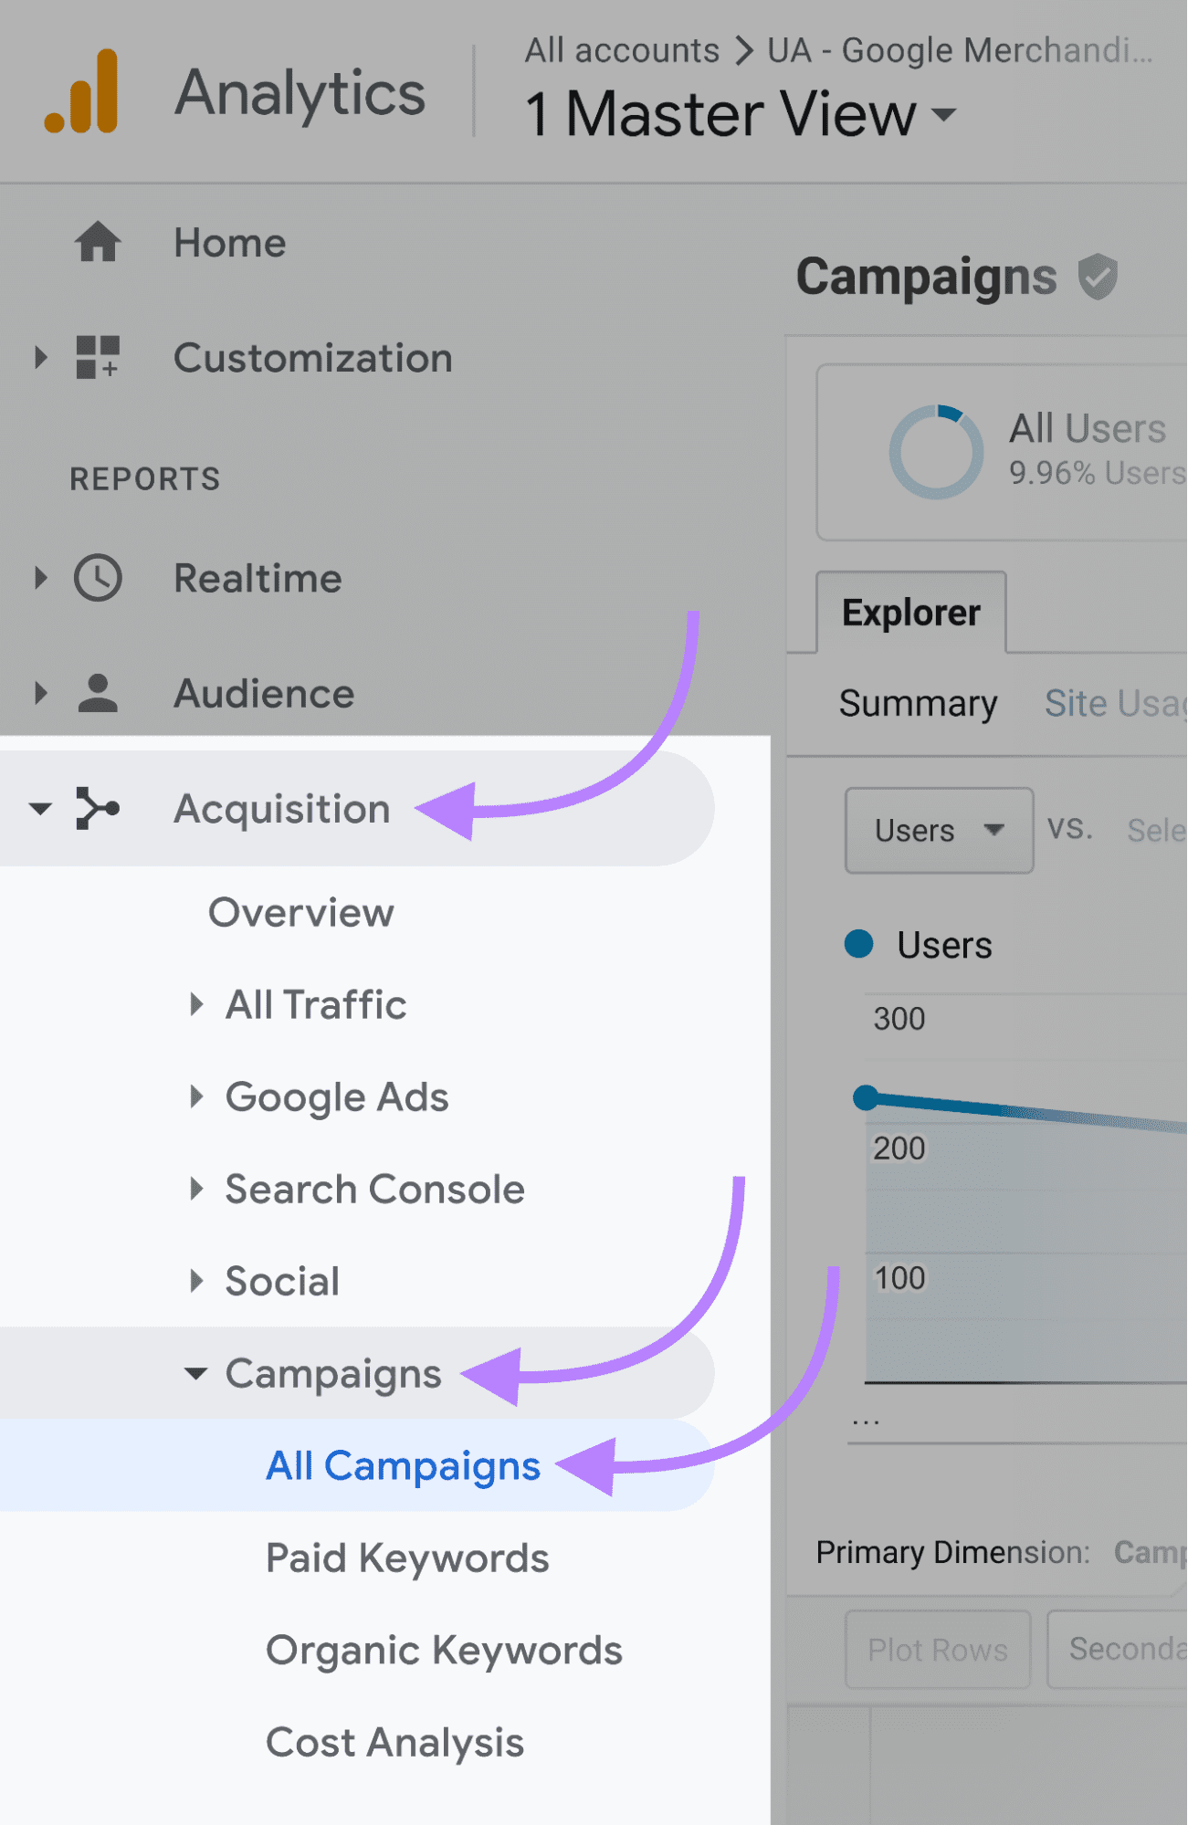
Task: Open the All Campaigns report
Action: (404, 1466)
